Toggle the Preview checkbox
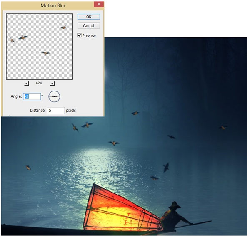The image size is (250, 237). pos(79,35)
